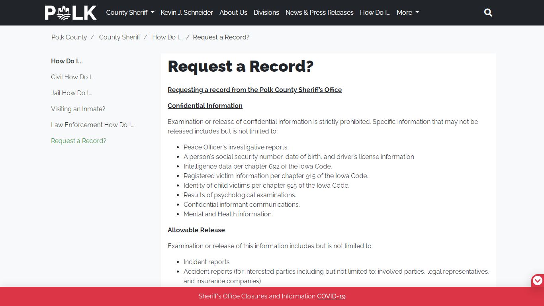Expand the More dropdown in navbar
The width and height of the screenshot is (544, 306).
[x=408, y=12]
